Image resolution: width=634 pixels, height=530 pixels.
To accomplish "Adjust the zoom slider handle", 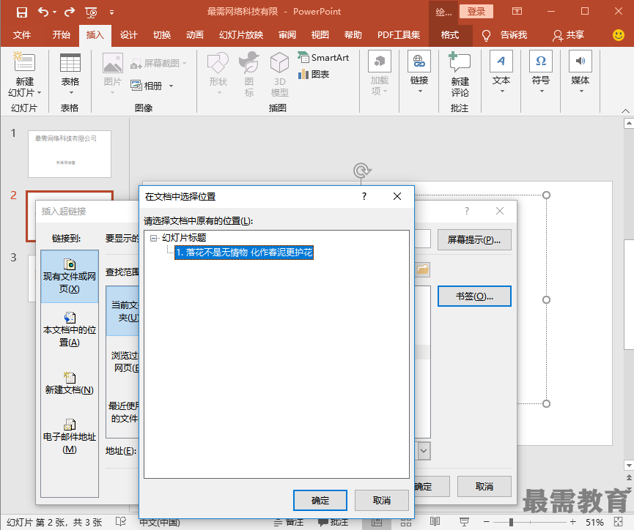I will coord(511,523).
